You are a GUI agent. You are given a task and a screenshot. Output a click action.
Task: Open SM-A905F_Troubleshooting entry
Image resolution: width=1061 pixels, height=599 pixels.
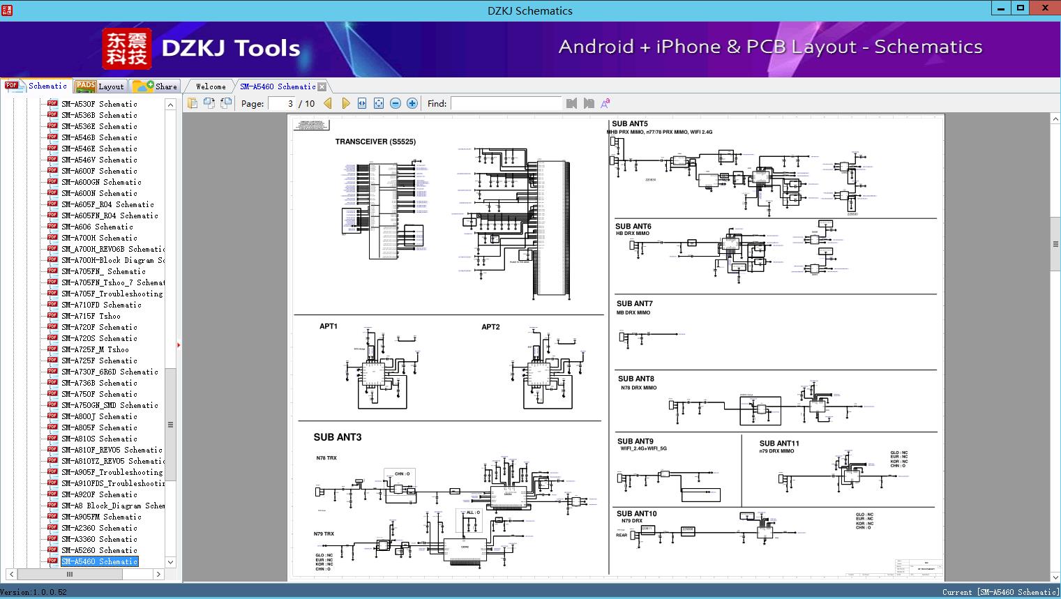point(112,472)
